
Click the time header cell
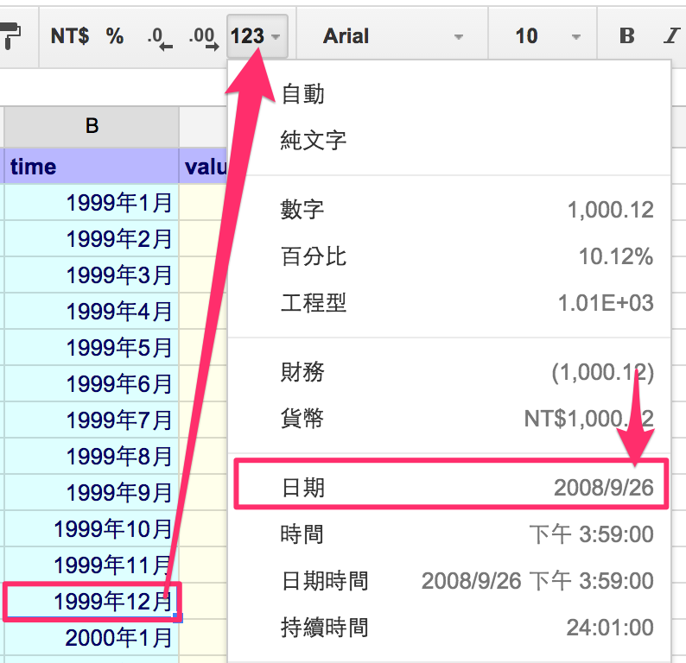92,167
